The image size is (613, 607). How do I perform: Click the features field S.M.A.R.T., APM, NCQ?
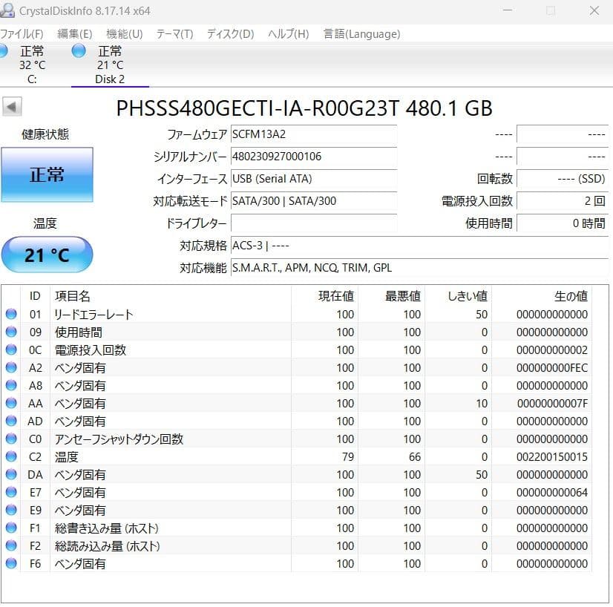pos(419,268)
